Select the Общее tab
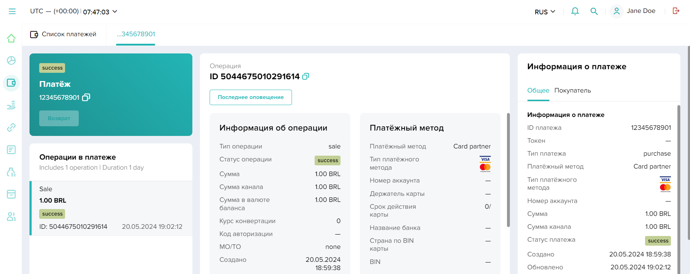Image resolution: width=690 pixels, height=274 pixels. [538, 90]
